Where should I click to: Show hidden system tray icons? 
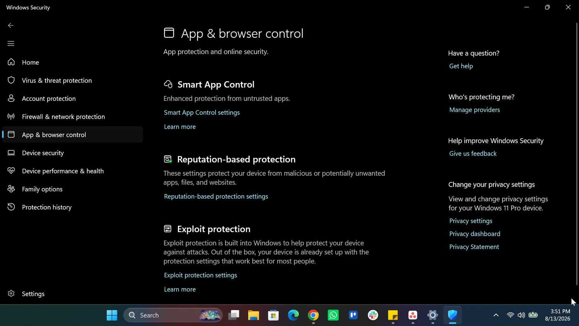496,315
